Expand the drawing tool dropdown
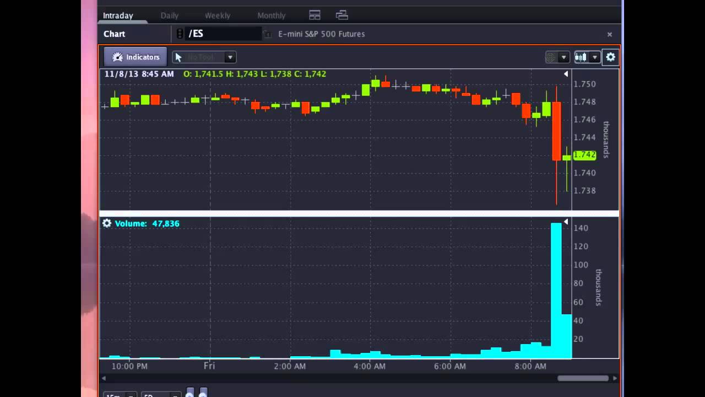This screenshot has width=705, height=397. coord(230,57)
